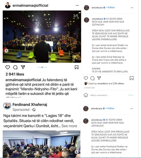Image resolution: width=141 pixels, height=158 pixels.
Task: Open more options on lower erionbrace header
Action: (x=131, y=109)
